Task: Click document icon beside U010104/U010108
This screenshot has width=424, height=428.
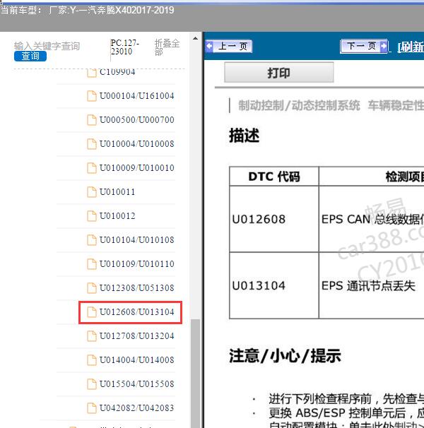Action: coord(92,240)
